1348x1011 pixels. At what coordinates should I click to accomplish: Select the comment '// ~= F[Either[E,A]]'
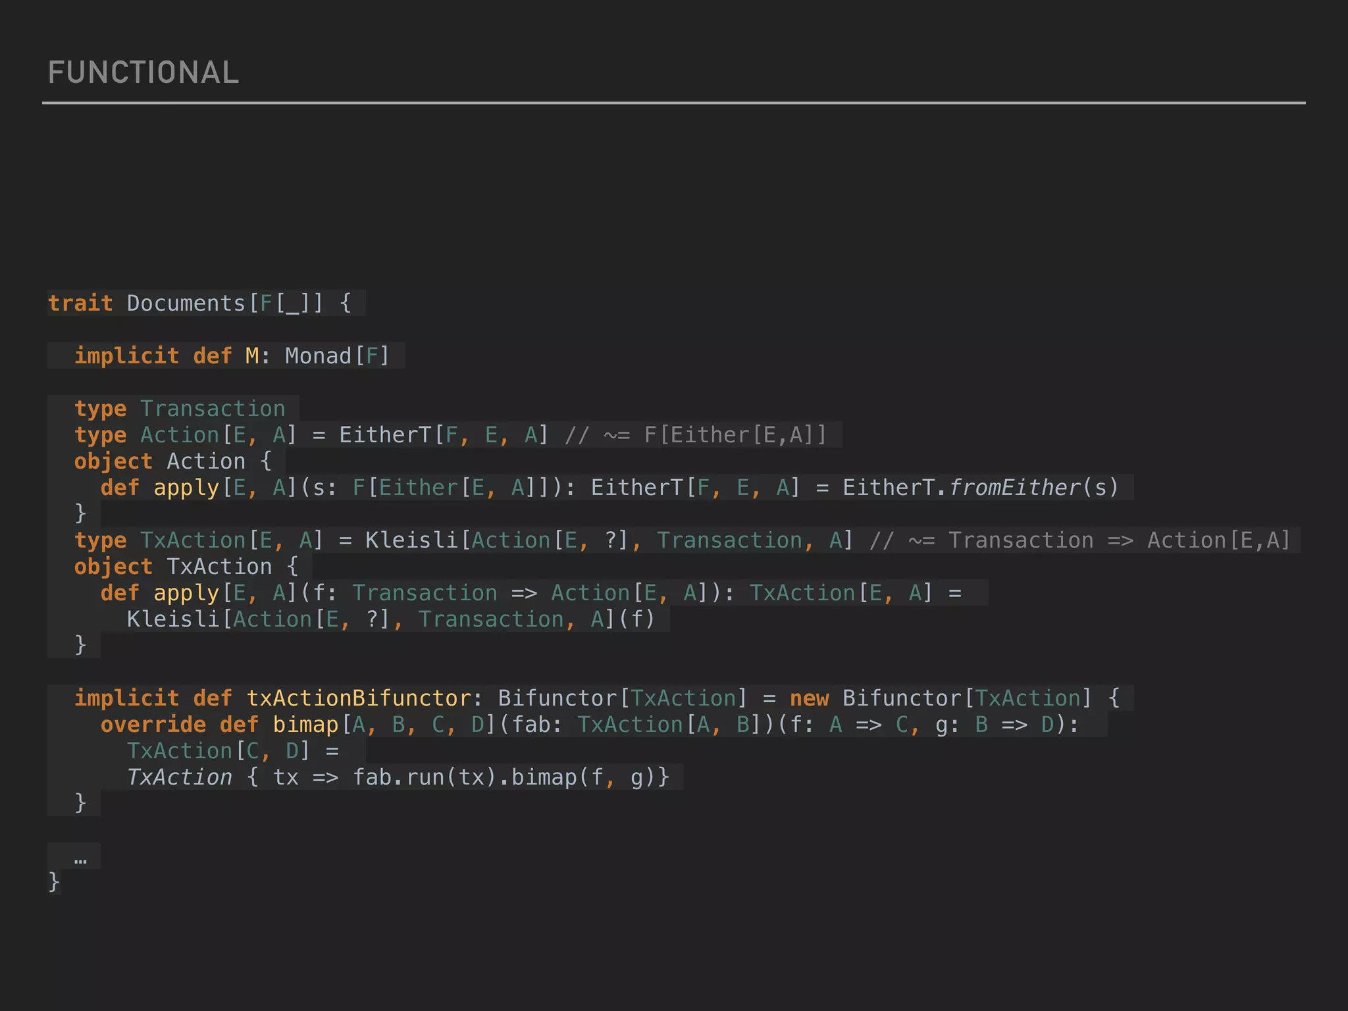pyautogui.click(x=695, y=435)
